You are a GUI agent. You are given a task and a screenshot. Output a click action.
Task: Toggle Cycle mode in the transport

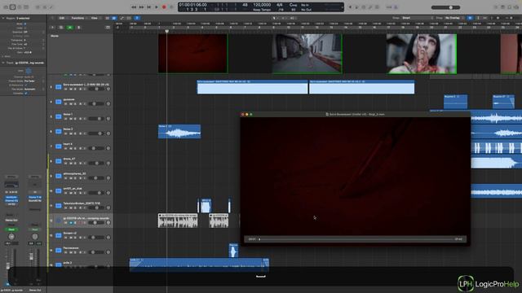click(171, 7)
